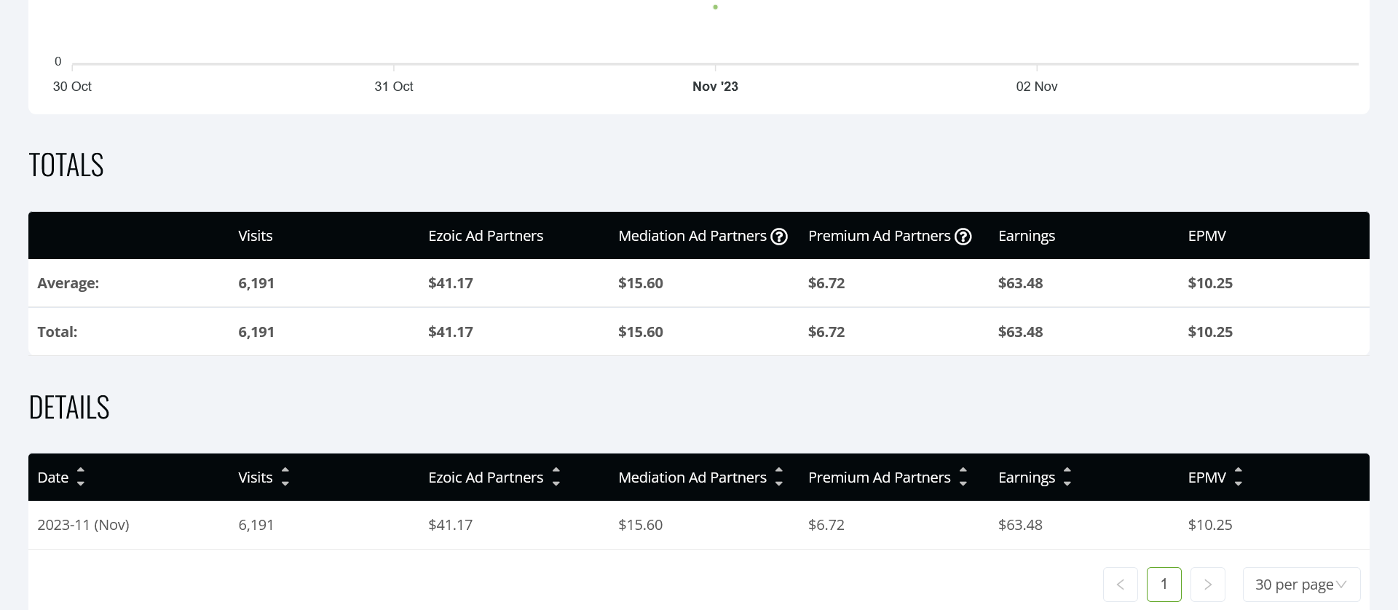Click the 02 Nov axis label
Viewport: 1398px width, 610px height.
1037,87
